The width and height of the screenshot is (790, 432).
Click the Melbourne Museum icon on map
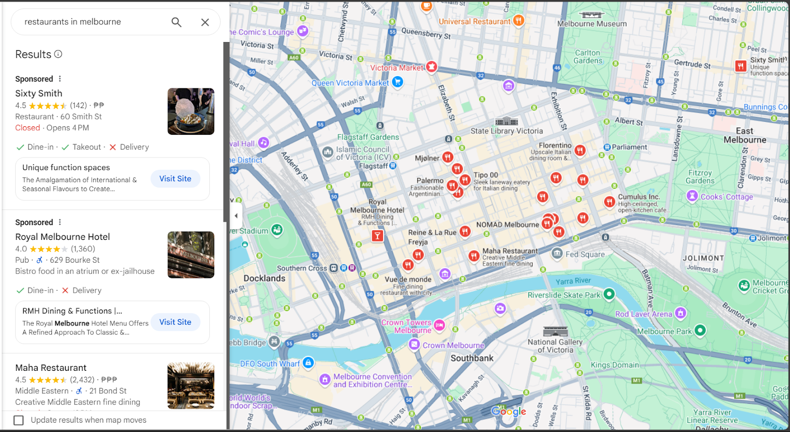(x=592, y=15)
